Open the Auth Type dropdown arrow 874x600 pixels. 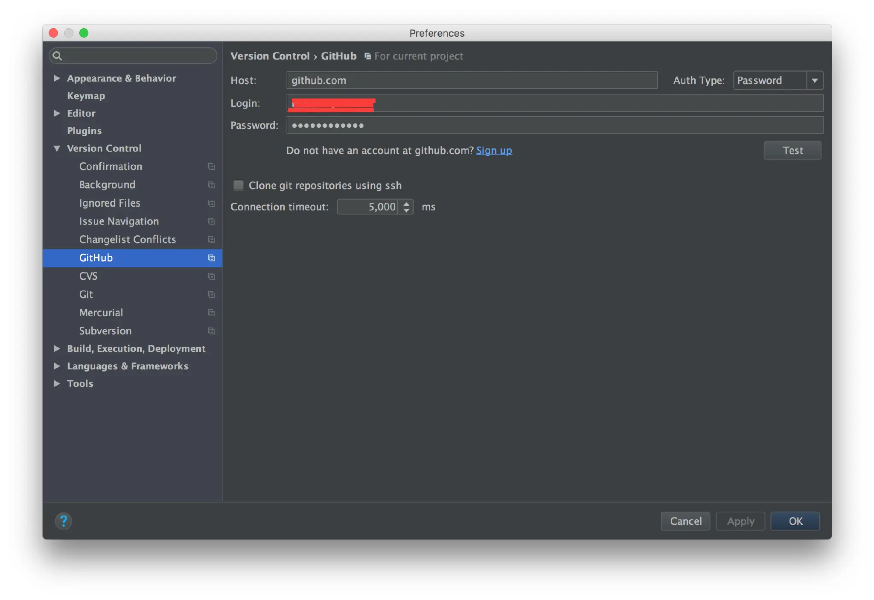[815, 80]
